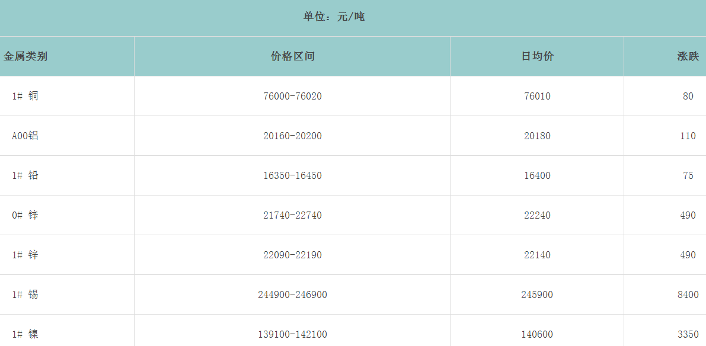Click the 涨跌 column header
Viewport: 706px width, 346px height.
pyautogui.click(x=688, y=56)
